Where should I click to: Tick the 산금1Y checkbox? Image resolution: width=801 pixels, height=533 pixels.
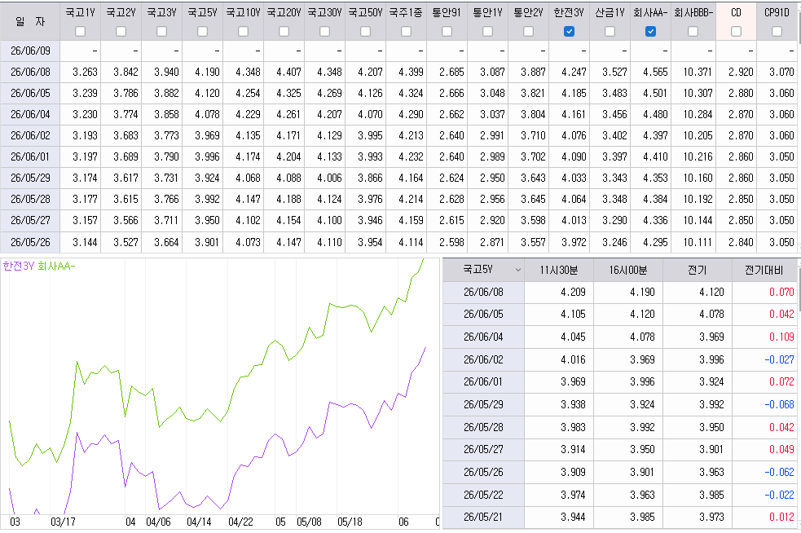pos(610,32)
